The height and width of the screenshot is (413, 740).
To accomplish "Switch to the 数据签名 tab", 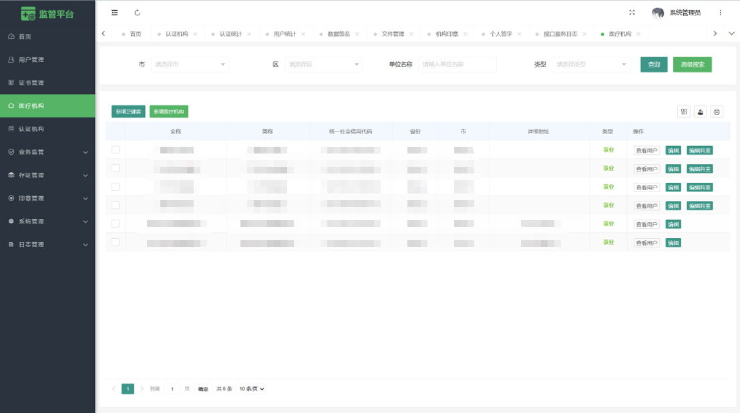I will [339, 34].
